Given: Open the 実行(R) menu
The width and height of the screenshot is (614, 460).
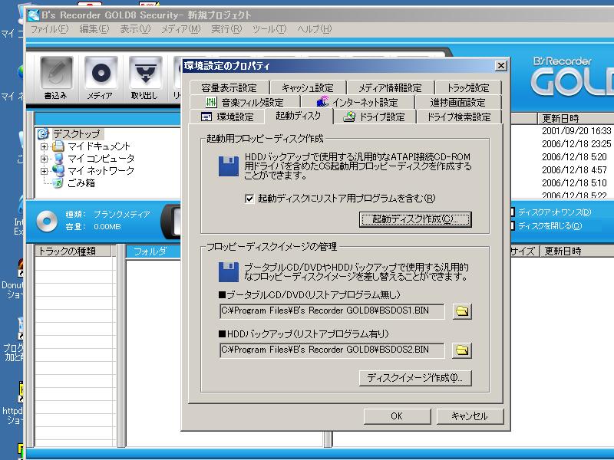Looking at the screenshot, I should [x=226, y=29].
